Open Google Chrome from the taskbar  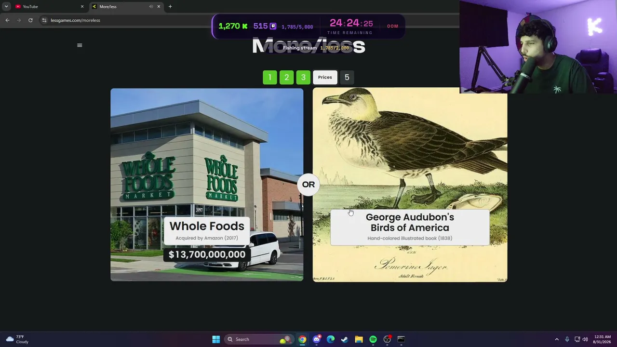(x=302, y=339)
